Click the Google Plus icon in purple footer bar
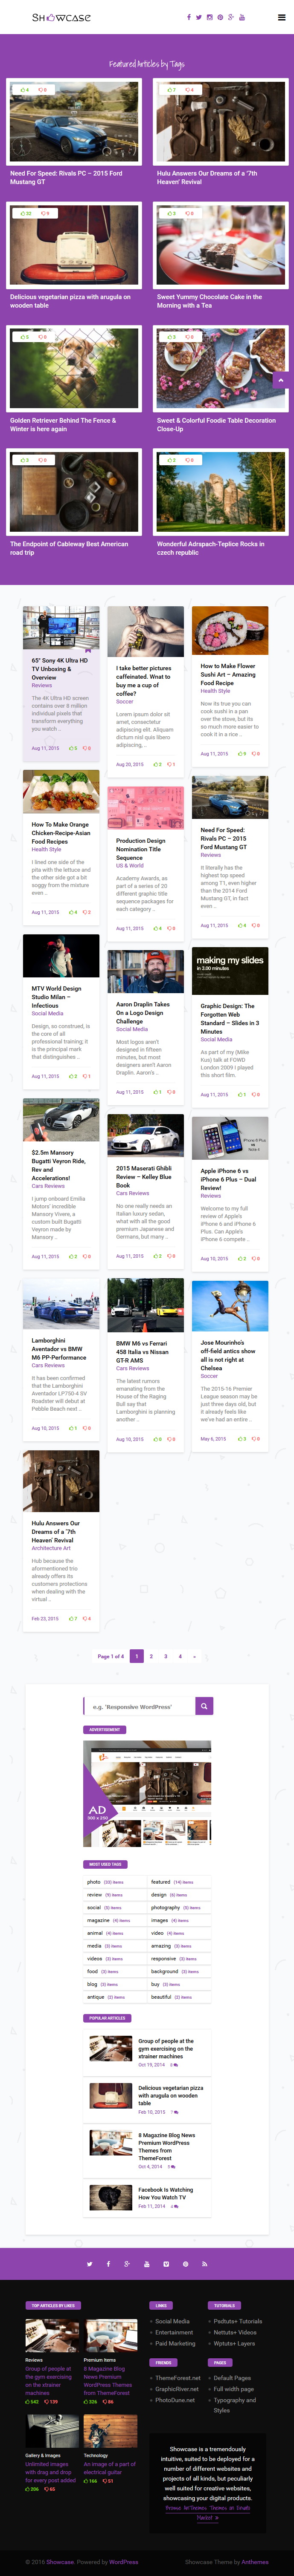 point(127,2264)
